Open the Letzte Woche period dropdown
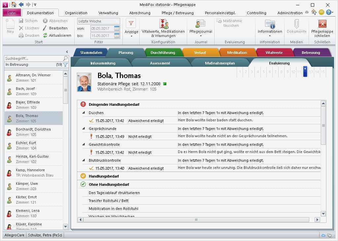 point(98,21)
